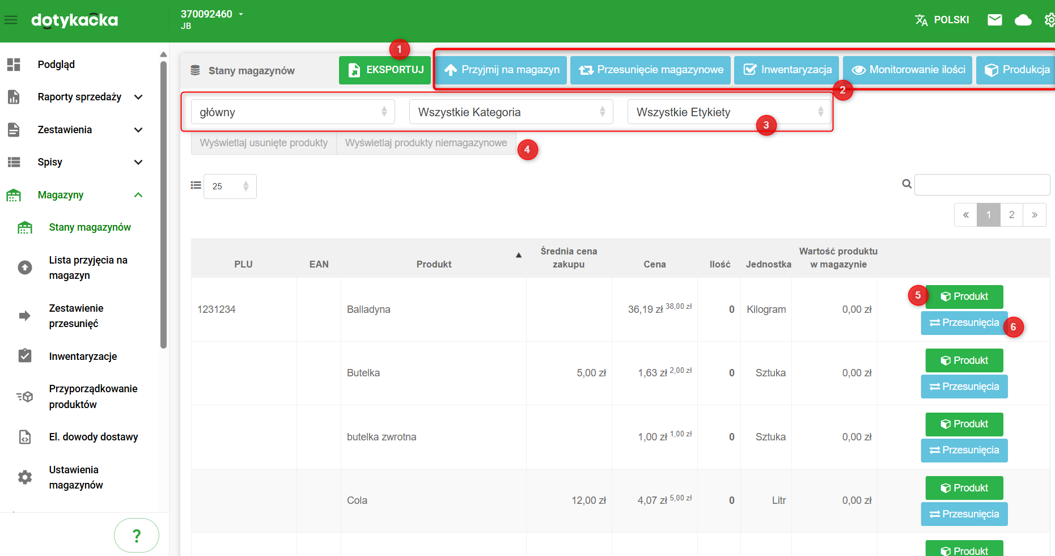Open the Wszystkie Etykiety dropdown
1055x556 pixels.
729,112
